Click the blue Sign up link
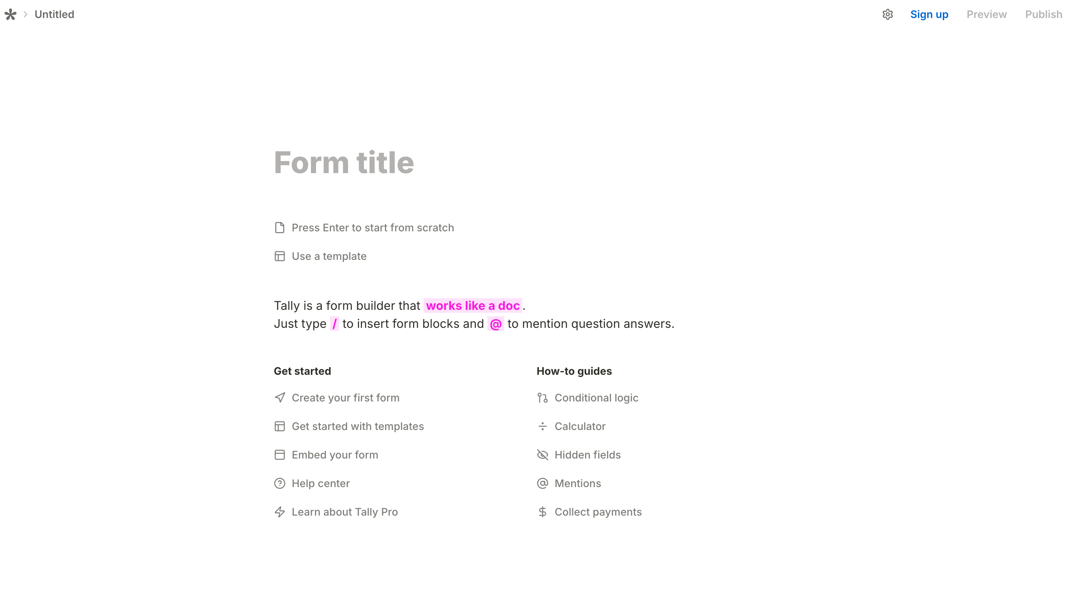Image resolution: width=1071 pixels, height=605 pixels. click(929, 15)
